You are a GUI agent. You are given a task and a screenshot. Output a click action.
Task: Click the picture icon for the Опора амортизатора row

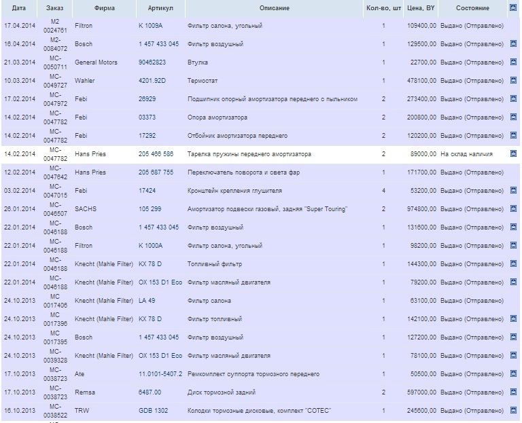(x=513, y=117)
